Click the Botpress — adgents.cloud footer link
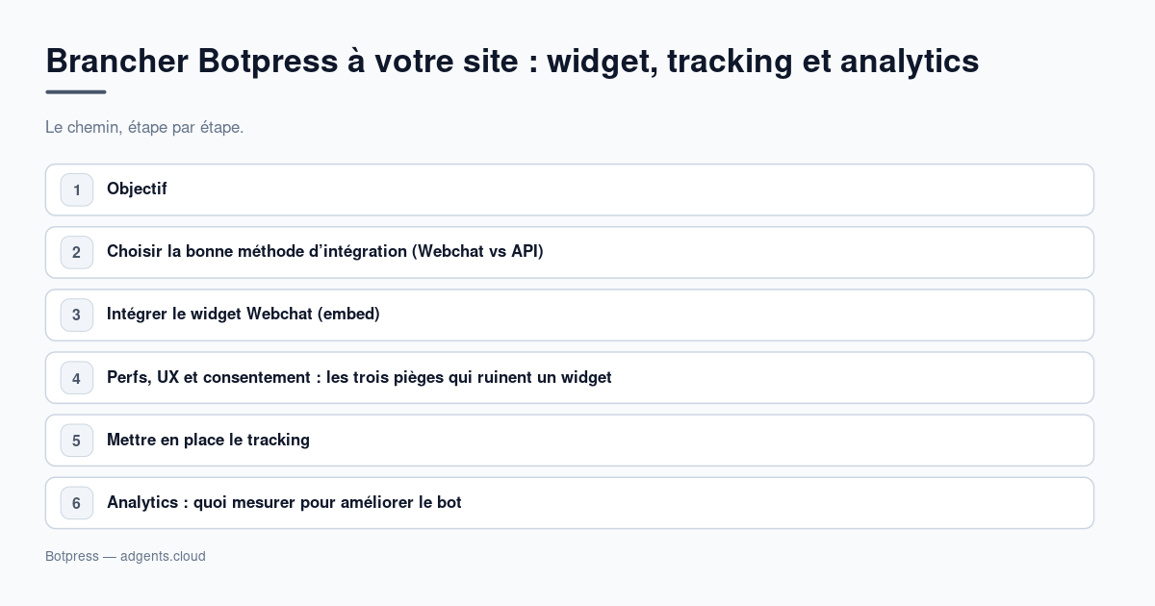The height and width of the screenshot is (606, 1155). [x=125, y=556]
